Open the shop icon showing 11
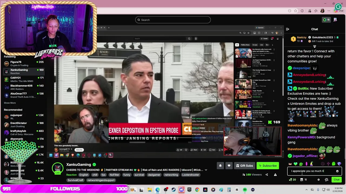 click(x=304, y=180)
